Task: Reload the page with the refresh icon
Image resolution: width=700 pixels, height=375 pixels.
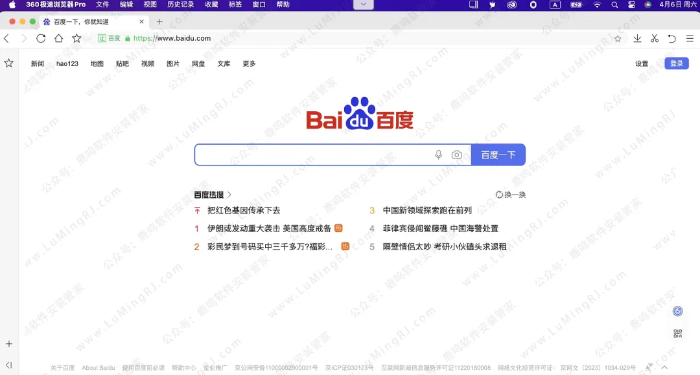Action: click(x=40, y=38)
